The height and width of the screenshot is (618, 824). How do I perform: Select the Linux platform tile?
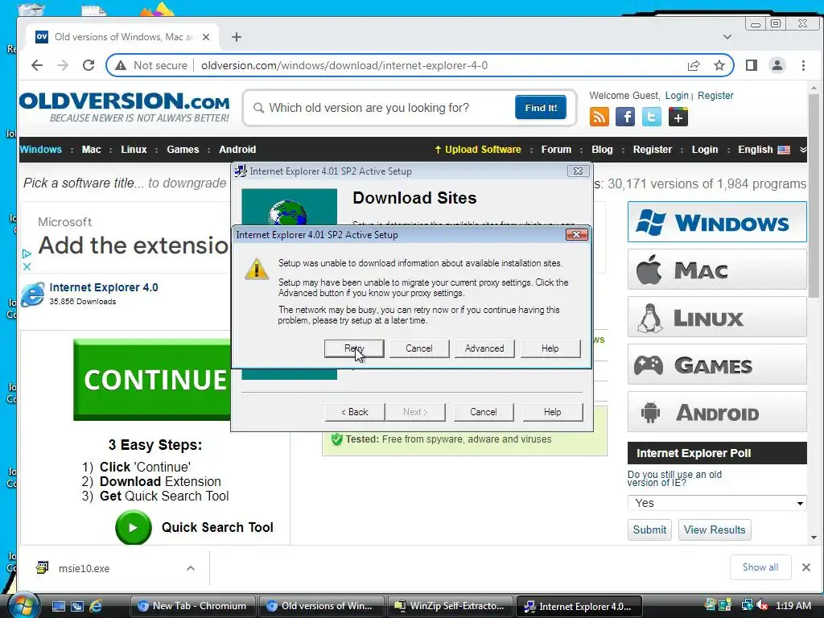click(717, 317)
